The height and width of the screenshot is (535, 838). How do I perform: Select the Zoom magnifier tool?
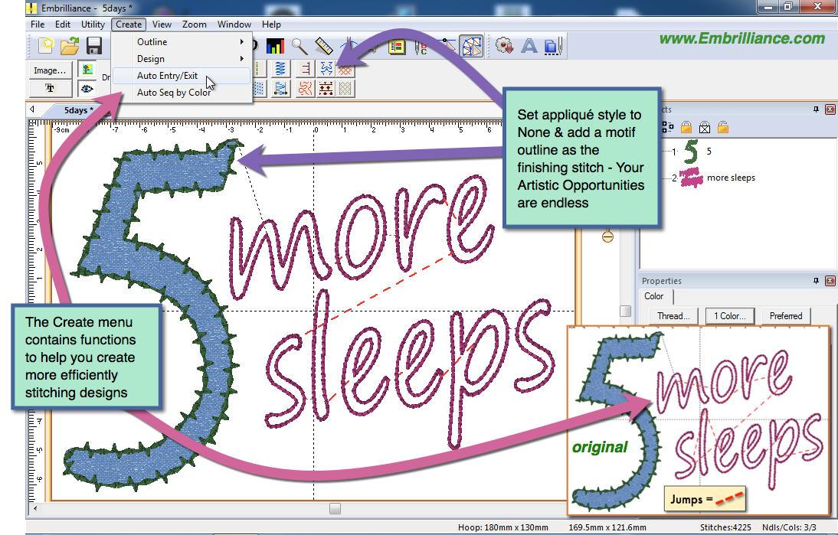point(298,44)
